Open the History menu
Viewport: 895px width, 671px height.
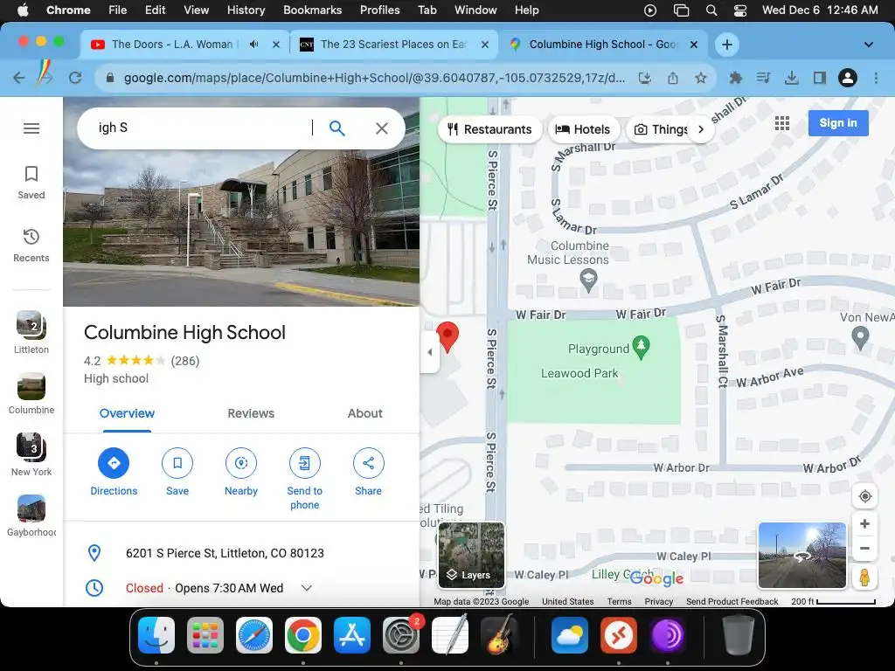246,10
